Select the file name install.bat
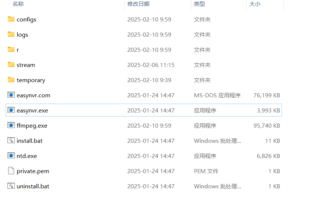 coord(30,141)
